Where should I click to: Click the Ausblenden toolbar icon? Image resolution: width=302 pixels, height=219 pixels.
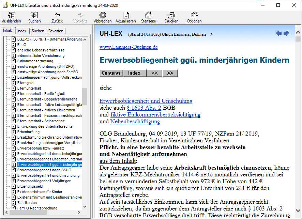pos(12,15)
